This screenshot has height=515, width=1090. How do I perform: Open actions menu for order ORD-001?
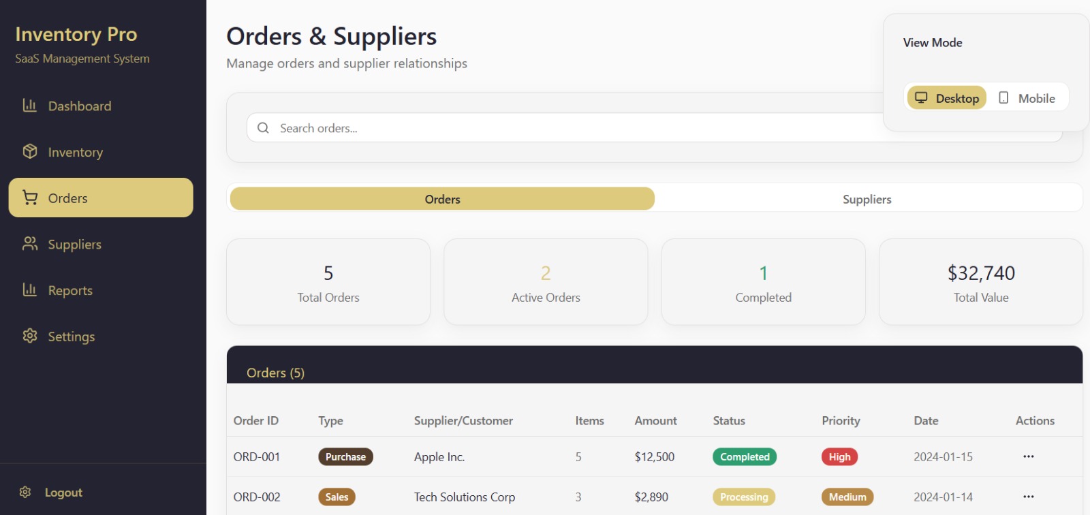click(x=1028, y=456)
